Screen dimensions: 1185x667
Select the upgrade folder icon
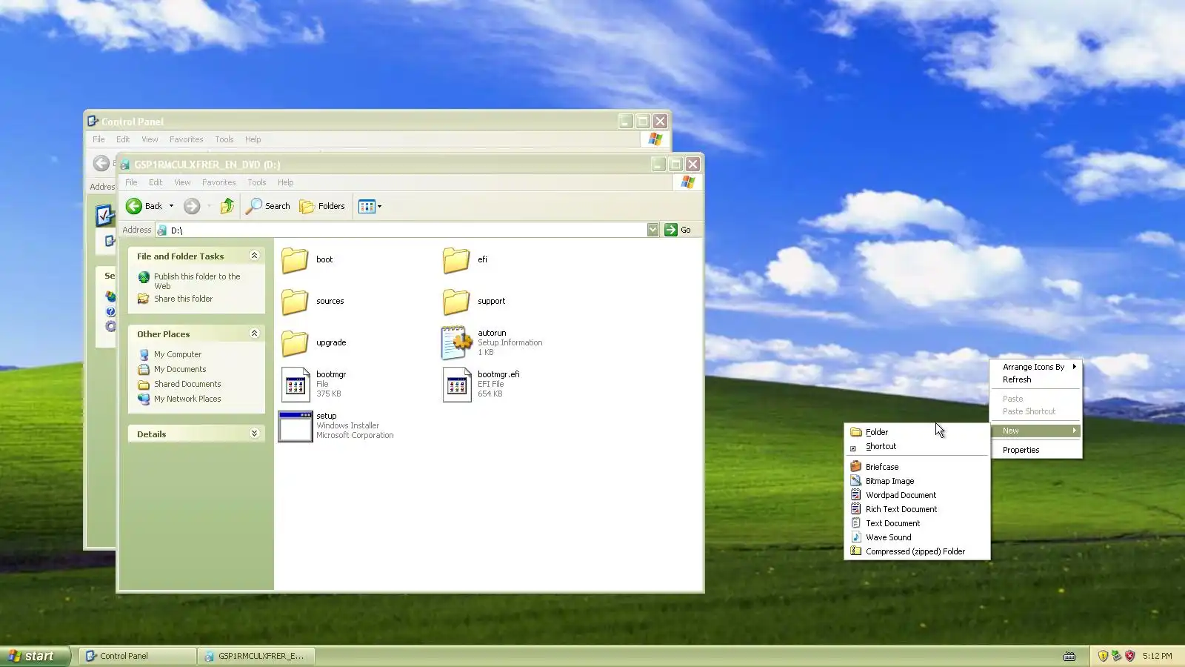[x=295, y=343]
